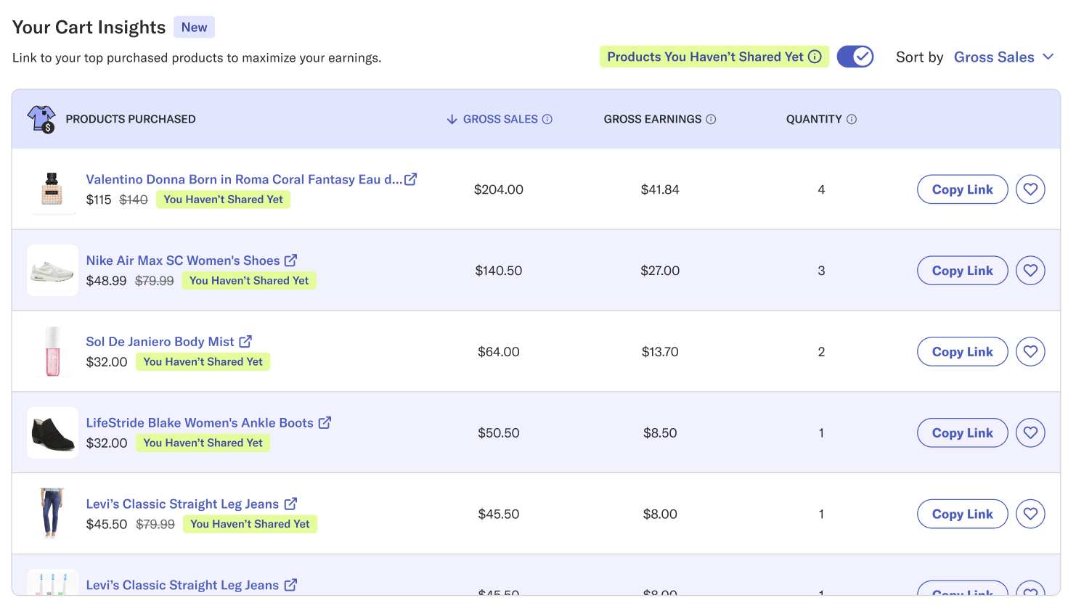
Task: Click the Products Purchased shirt icon
Action: 41,119
